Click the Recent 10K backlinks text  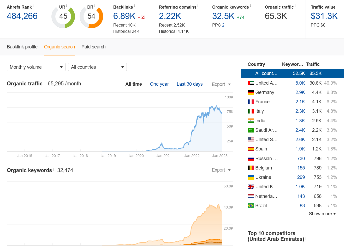(x=124, y=25)
